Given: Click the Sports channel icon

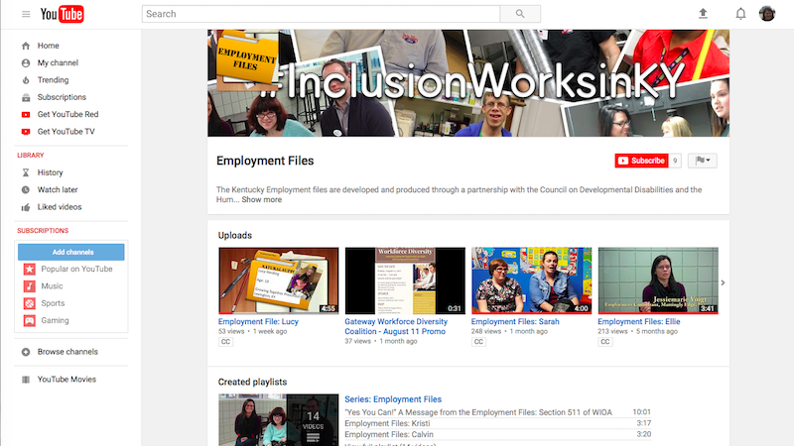Looking at the screenshot, I should 30,303.
